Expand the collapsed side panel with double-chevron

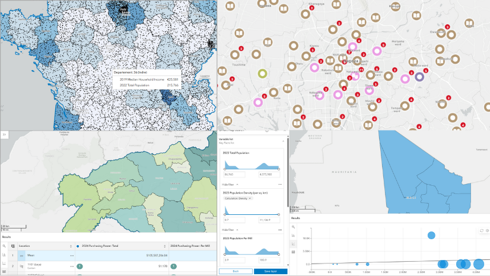coord(4,134)
